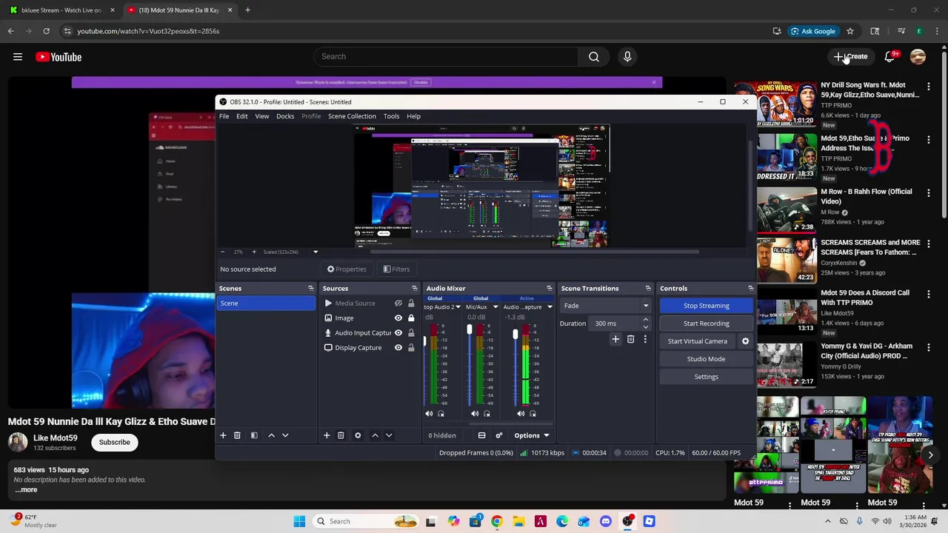Add a scene transition with plus icon
Viewport: 948px width, 533px height.
tap(615, 339)
